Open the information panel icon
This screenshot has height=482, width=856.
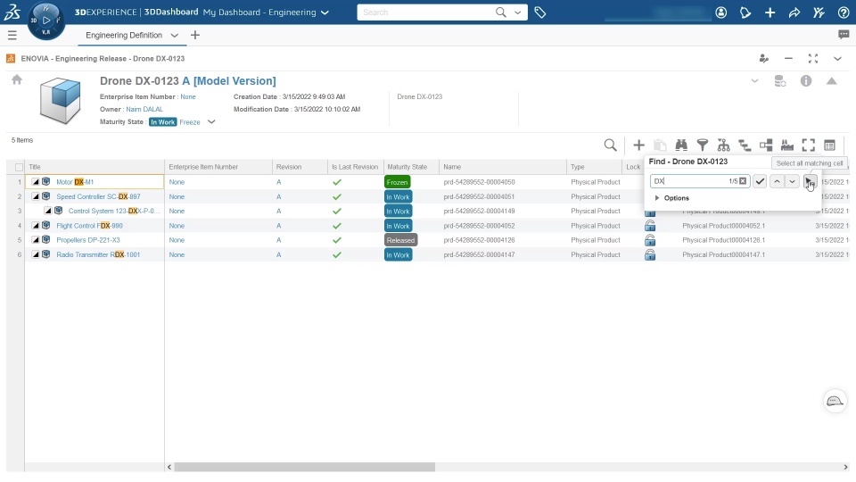coord(806,81)
